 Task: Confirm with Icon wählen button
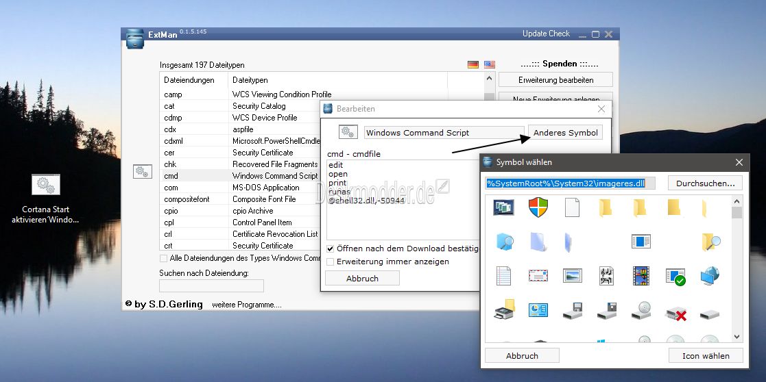[x=706, y=356]
